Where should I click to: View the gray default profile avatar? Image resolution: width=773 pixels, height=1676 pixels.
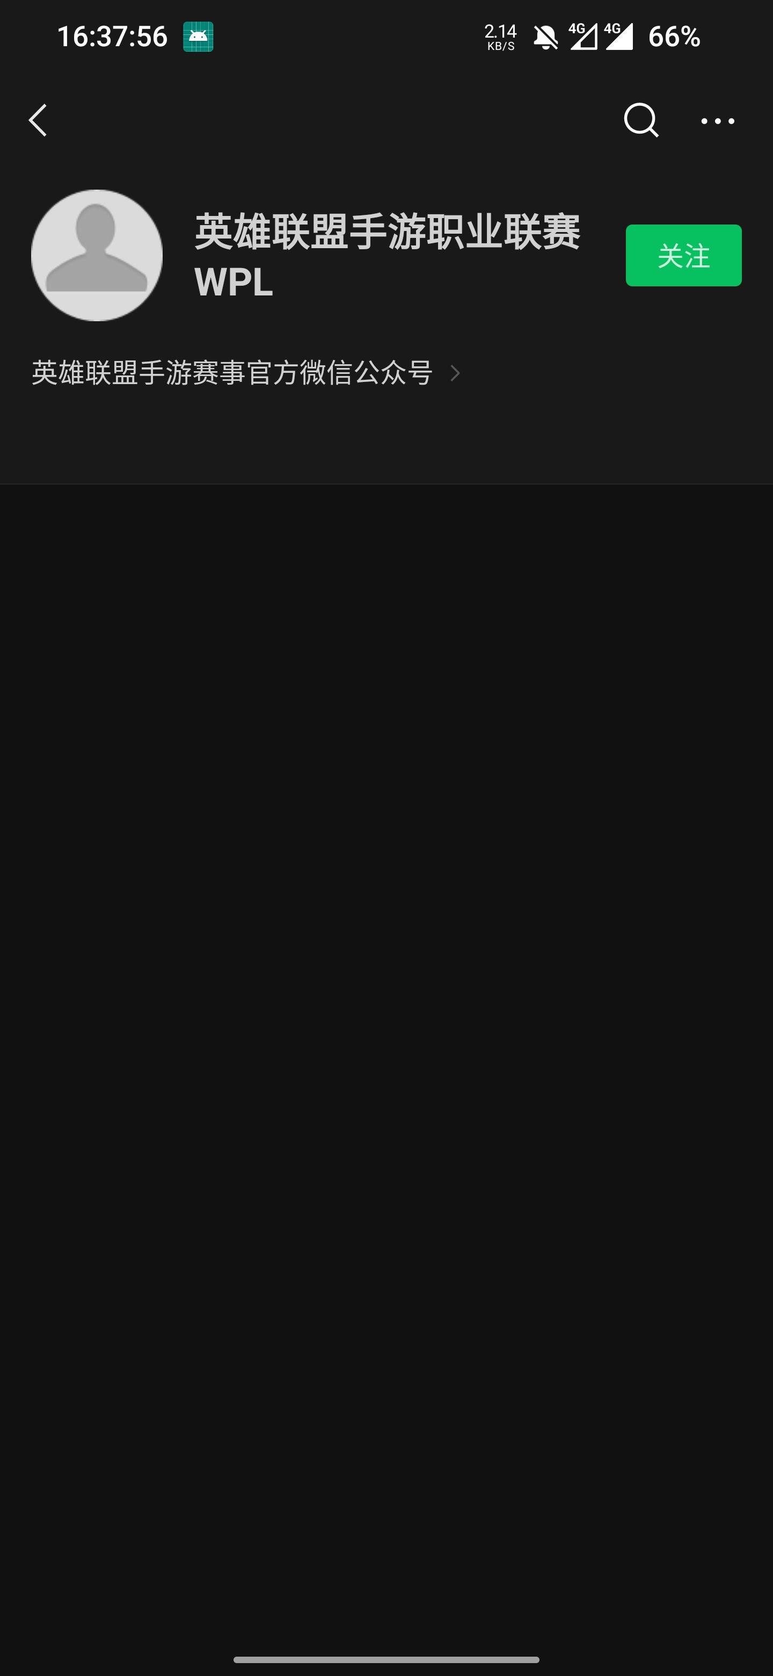click(x=97, y=255)
